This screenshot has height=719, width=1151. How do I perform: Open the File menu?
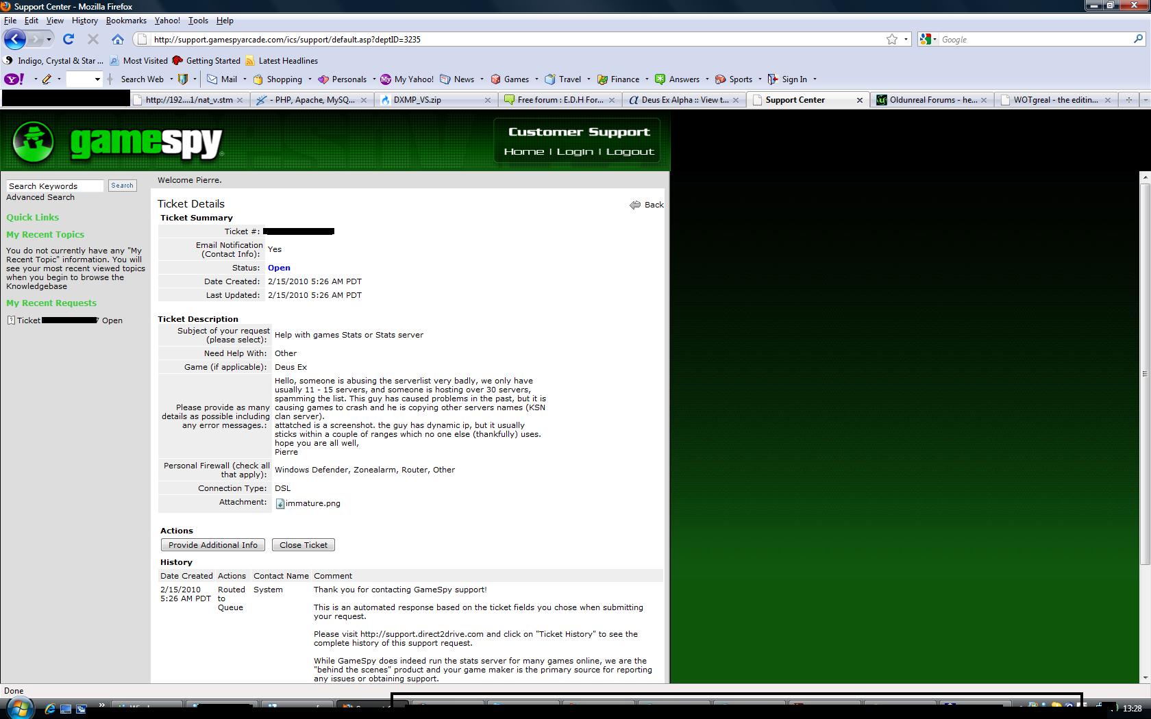pyautogui.click(x=10, y=21)
